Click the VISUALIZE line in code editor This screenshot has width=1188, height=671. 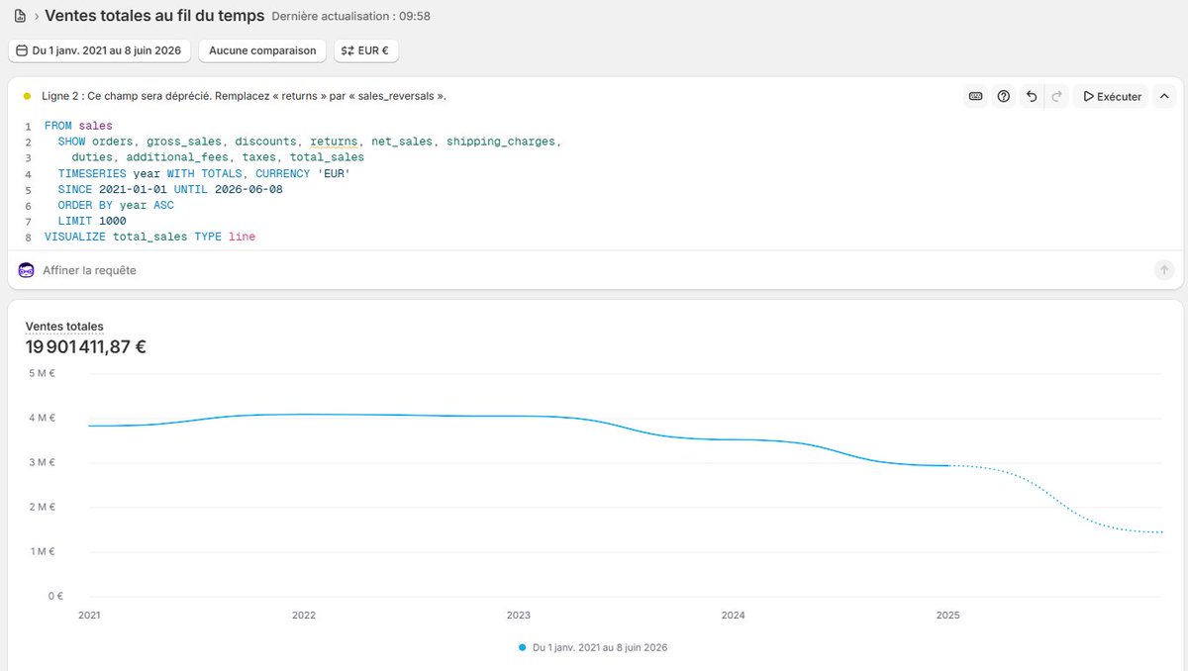149,237
